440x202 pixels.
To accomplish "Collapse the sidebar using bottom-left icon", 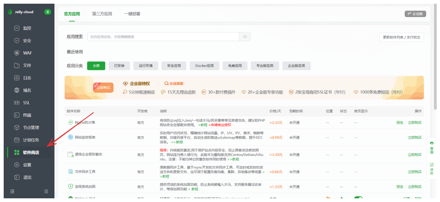I will click(x=12, y=191).
